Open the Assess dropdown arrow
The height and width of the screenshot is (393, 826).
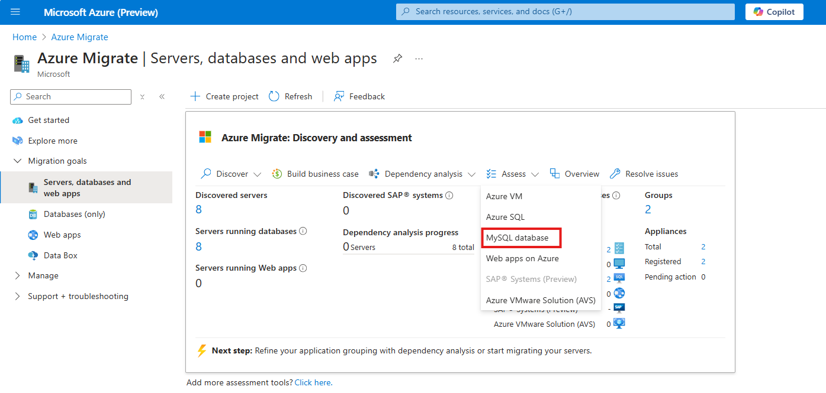click(x=535, y=174)
